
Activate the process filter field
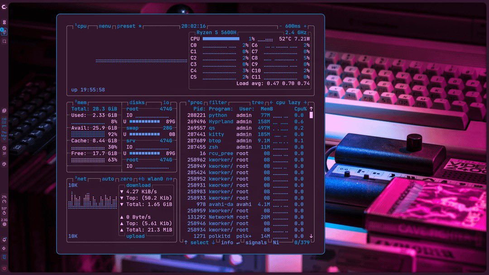click(218, 102)
